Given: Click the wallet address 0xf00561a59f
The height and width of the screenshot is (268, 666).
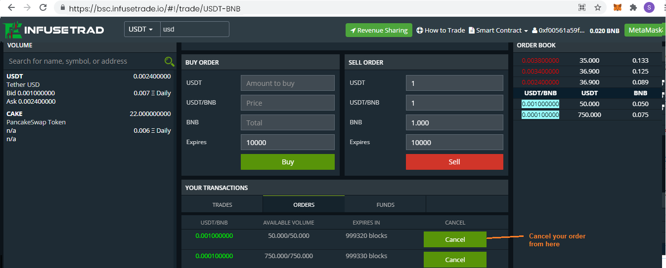Looking at the screenshot, I should coord(558,30).
